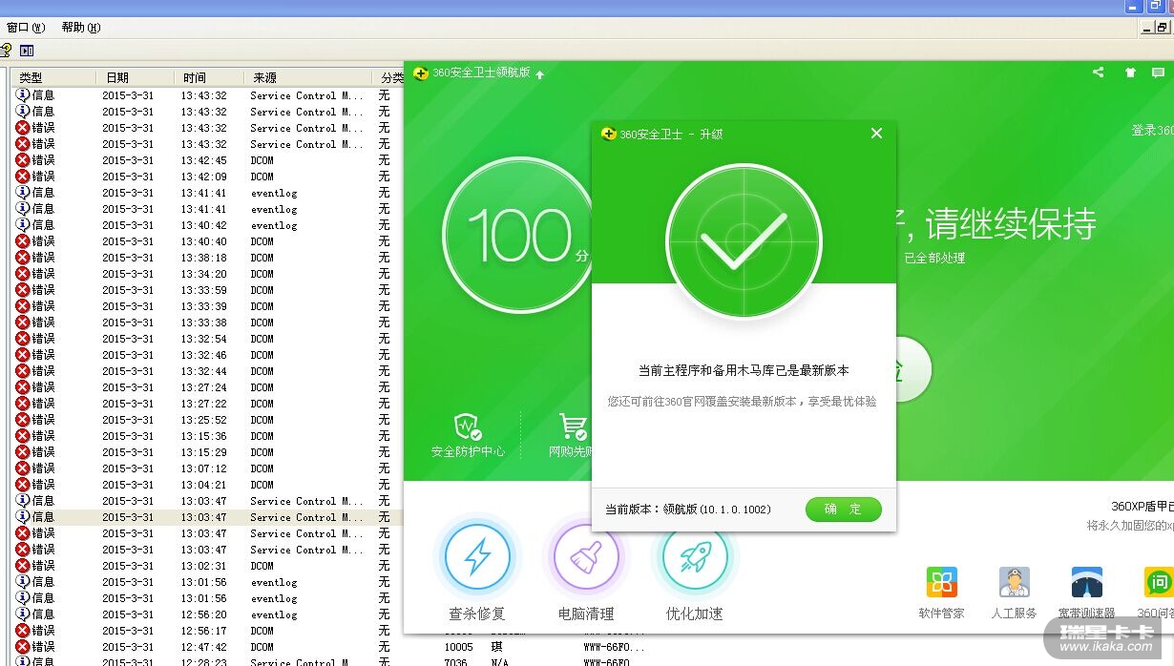1174x666 pixels.
Task: Click time cell 13:32:46 in event list
Action: point(204,355)
